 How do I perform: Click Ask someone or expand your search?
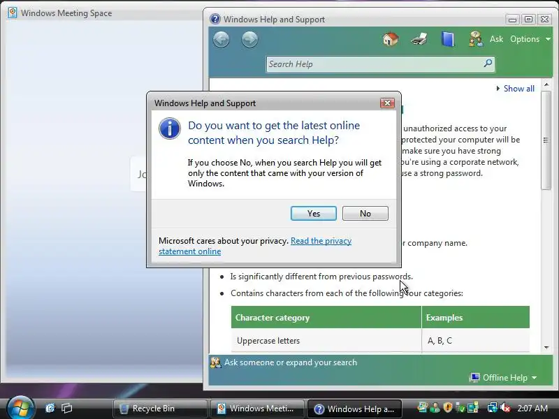tap(291, 362)
